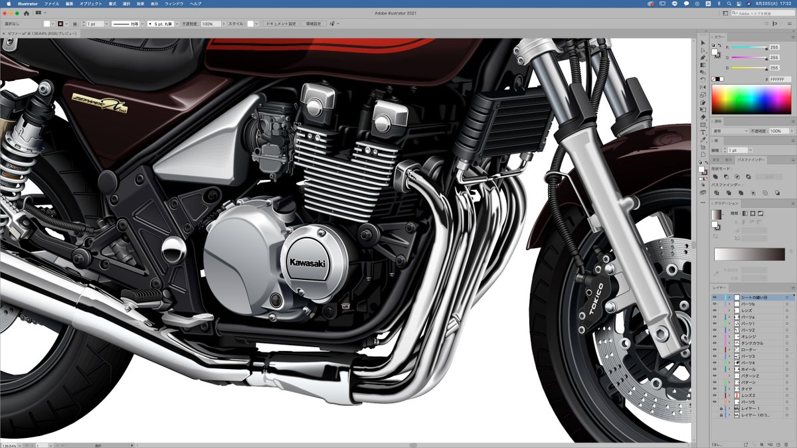Open workspace layout switcher dropdown

tap(40, 13)
